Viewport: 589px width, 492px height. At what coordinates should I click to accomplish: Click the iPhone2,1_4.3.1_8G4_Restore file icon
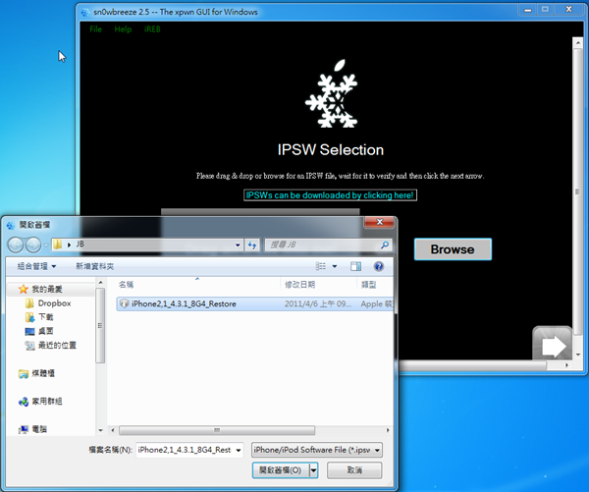125,303
